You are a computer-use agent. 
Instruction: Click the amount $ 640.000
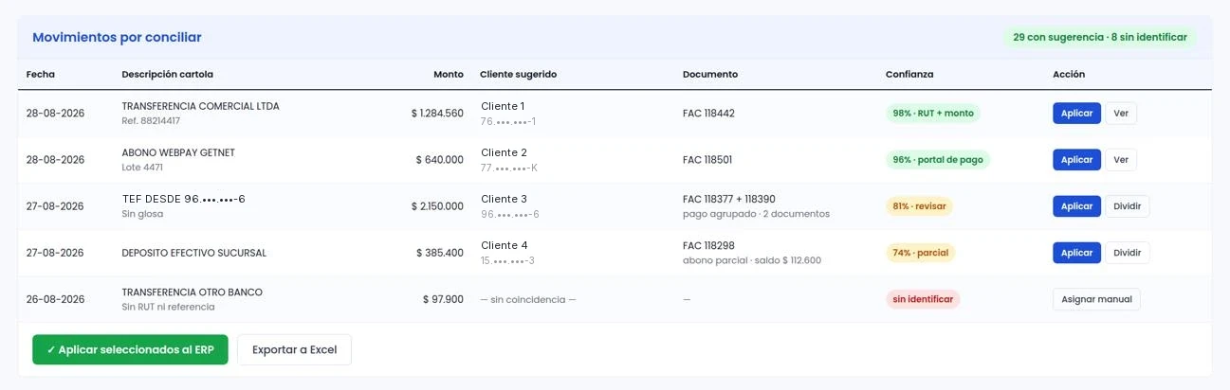(440, 160)
